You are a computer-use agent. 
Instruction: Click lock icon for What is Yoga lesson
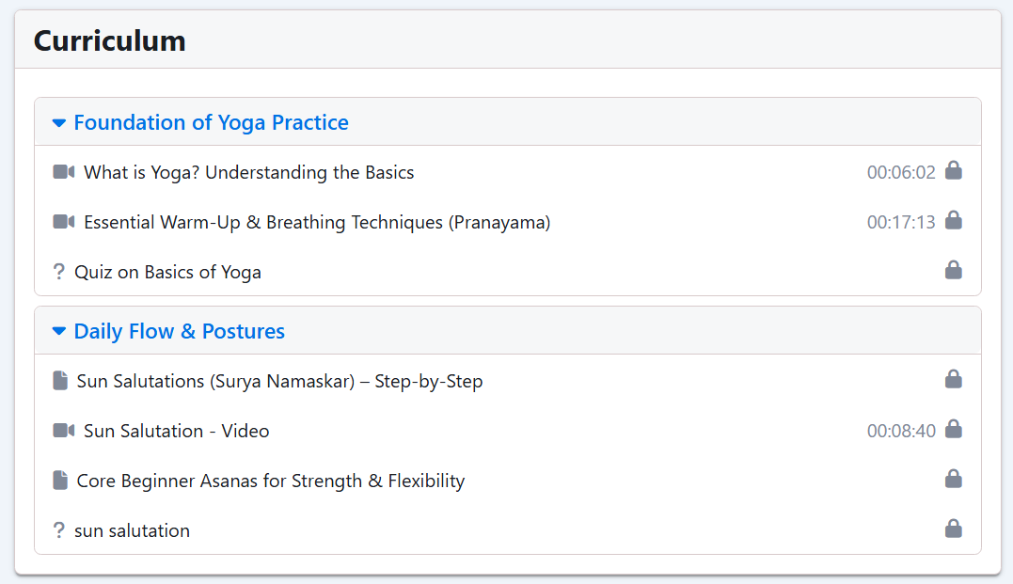click(x=954, y=170)
